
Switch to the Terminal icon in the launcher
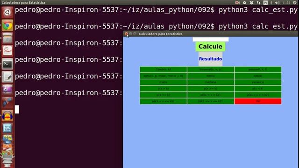[7, 64]
